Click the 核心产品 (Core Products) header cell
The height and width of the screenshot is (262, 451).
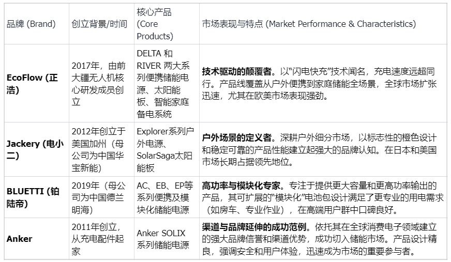coord(155,24)
